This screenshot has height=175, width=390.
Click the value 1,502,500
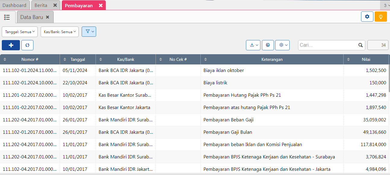click(376, 70)
